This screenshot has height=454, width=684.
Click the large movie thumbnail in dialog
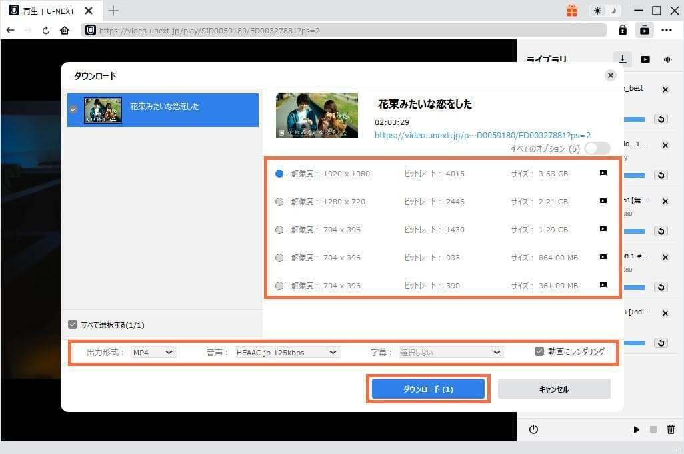[x=317, y=115]
